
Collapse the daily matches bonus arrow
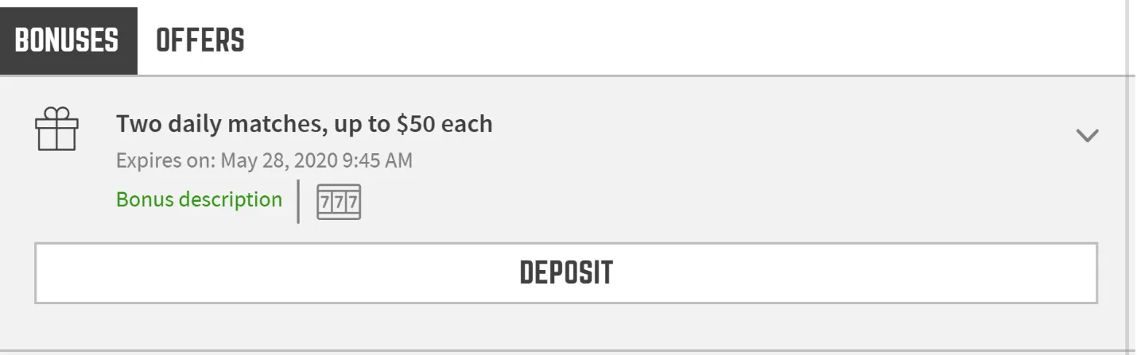point(1086,136)
